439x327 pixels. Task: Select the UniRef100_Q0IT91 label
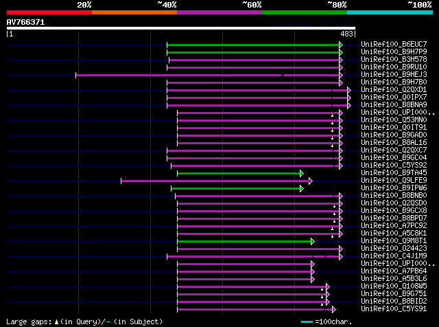[x=394, y=128]
